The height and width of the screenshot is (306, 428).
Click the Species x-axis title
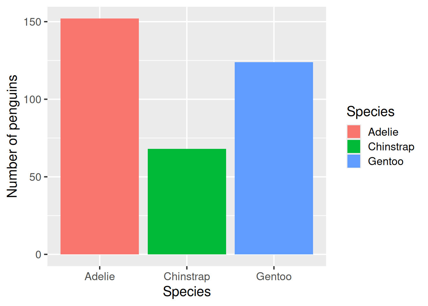187,291
